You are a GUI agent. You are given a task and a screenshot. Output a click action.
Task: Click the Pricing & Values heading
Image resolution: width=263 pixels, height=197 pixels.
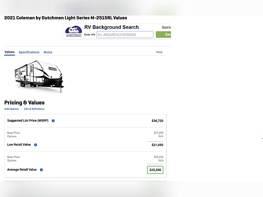[24, 103]
